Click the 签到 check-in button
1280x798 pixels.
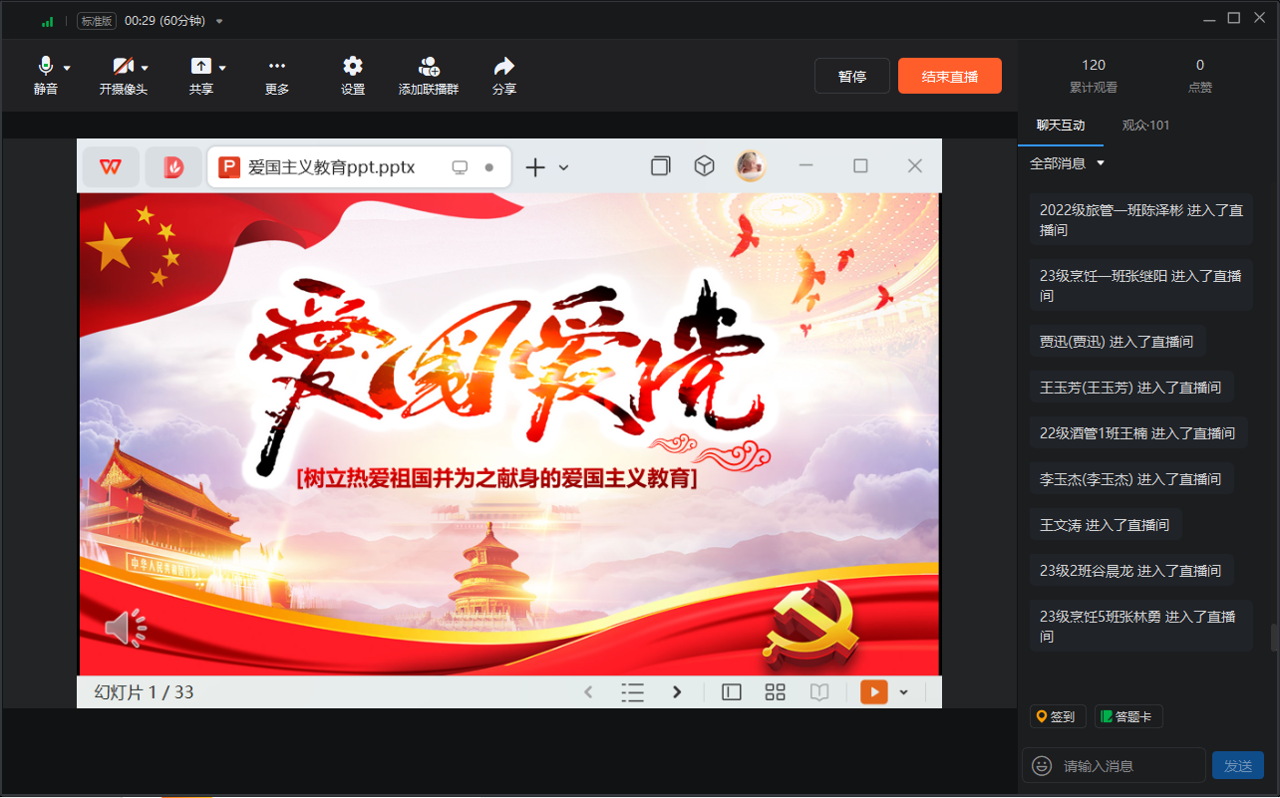pos(1057,716)
